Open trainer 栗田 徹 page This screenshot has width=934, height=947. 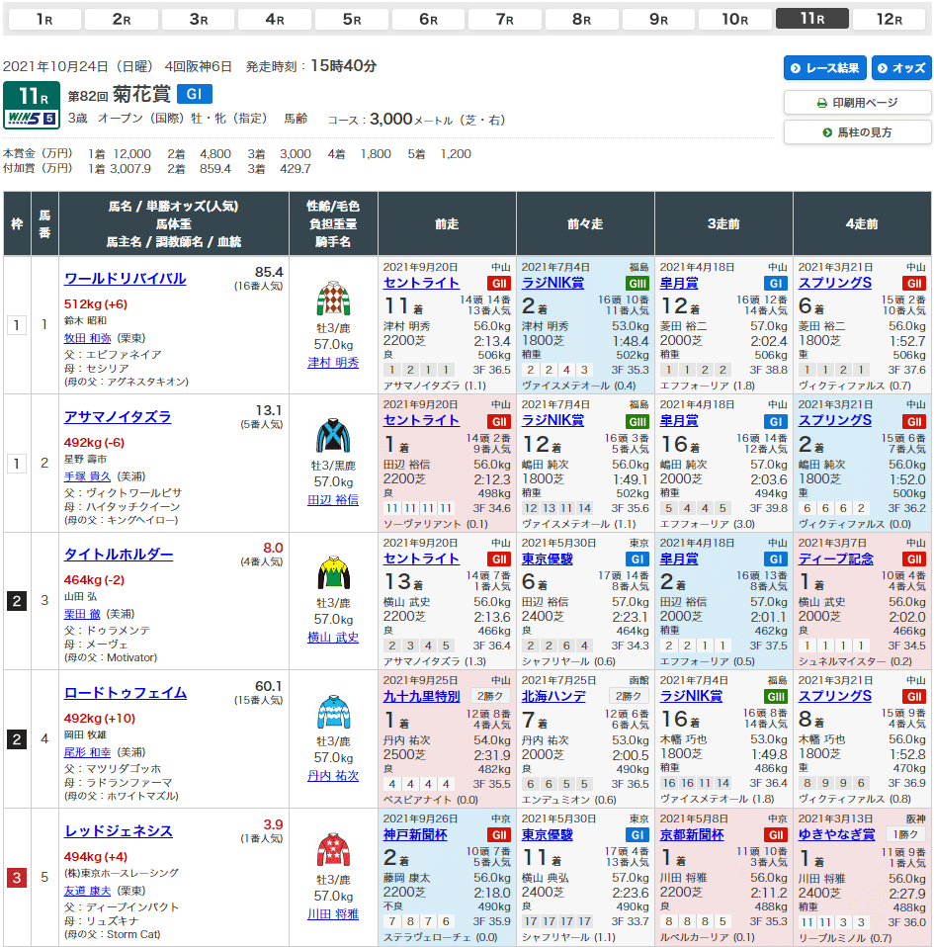[82, 614]
